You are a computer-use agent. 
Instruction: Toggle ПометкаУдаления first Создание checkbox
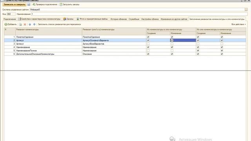pyautogui.click(x=148, y=37)
